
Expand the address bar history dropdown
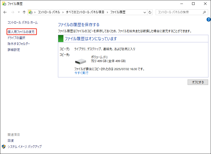pos(145,12)
